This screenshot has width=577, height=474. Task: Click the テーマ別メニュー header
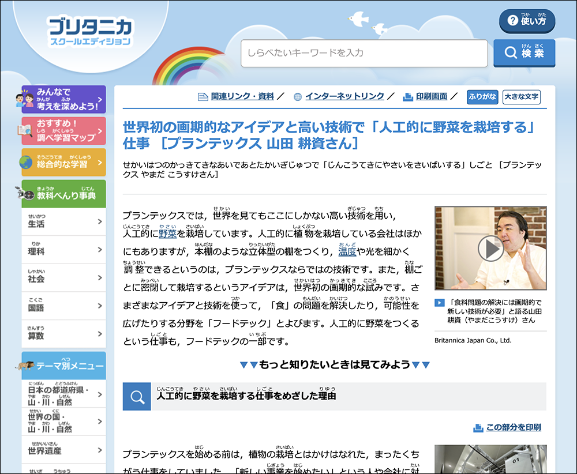[63, 366]
